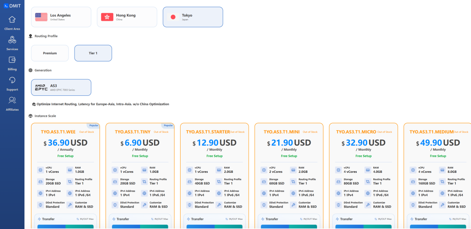Click the IN/OUT Max arrows in TYO.AS3.T1.MINI card
Image resolution: width=471 pixels, height=229 pixels.
pyautogui.click(x=302, y=219)
